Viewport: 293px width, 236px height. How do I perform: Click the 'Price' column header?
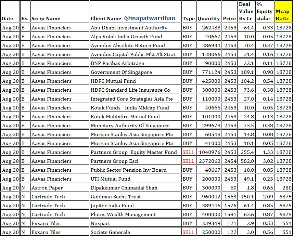230,11
